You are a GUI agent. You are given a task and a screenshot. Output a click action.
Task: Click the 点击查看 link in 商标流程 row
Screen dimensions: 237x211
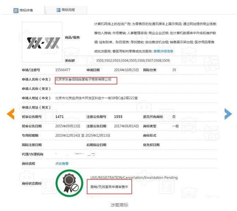[62, 164]
